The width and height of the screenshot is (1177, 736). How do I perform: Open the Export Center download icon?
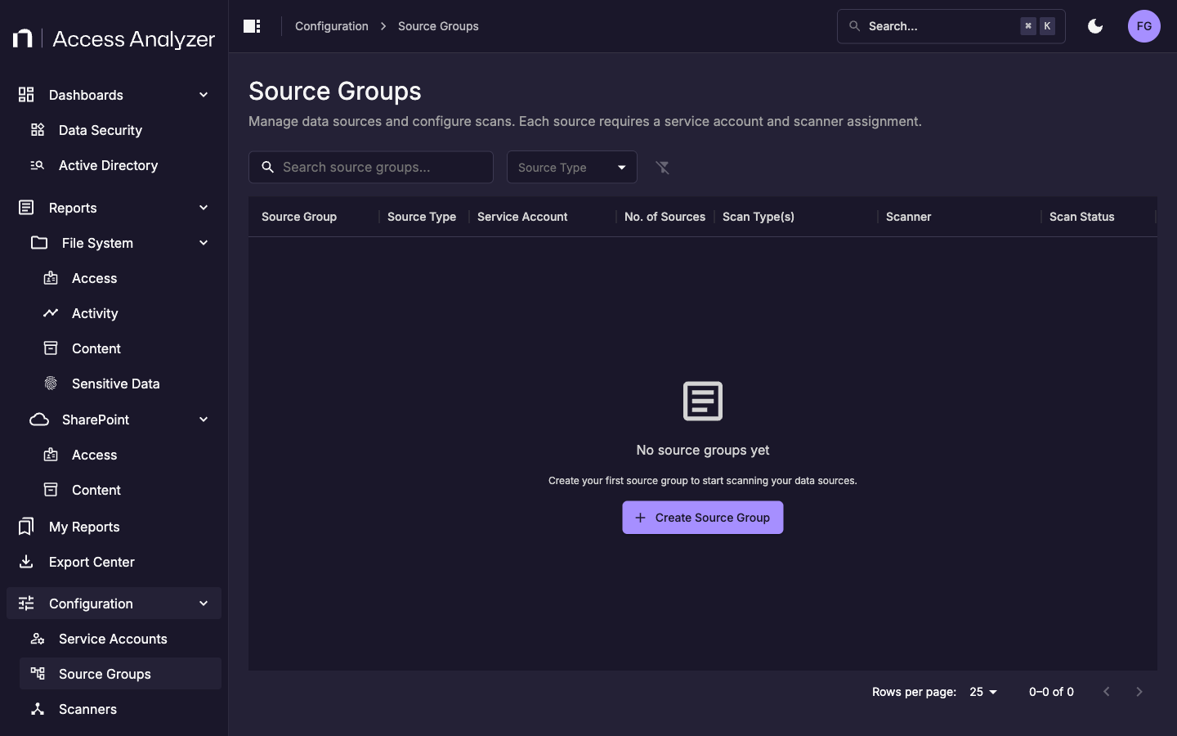[25, 562]
